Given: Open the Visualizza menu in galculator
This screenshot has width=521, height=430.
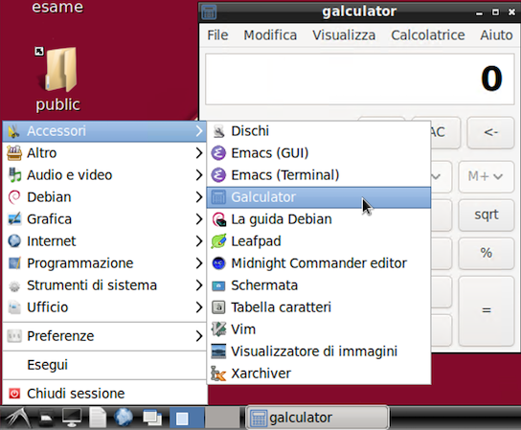Looking at the screenshot, I should (344, 35).
